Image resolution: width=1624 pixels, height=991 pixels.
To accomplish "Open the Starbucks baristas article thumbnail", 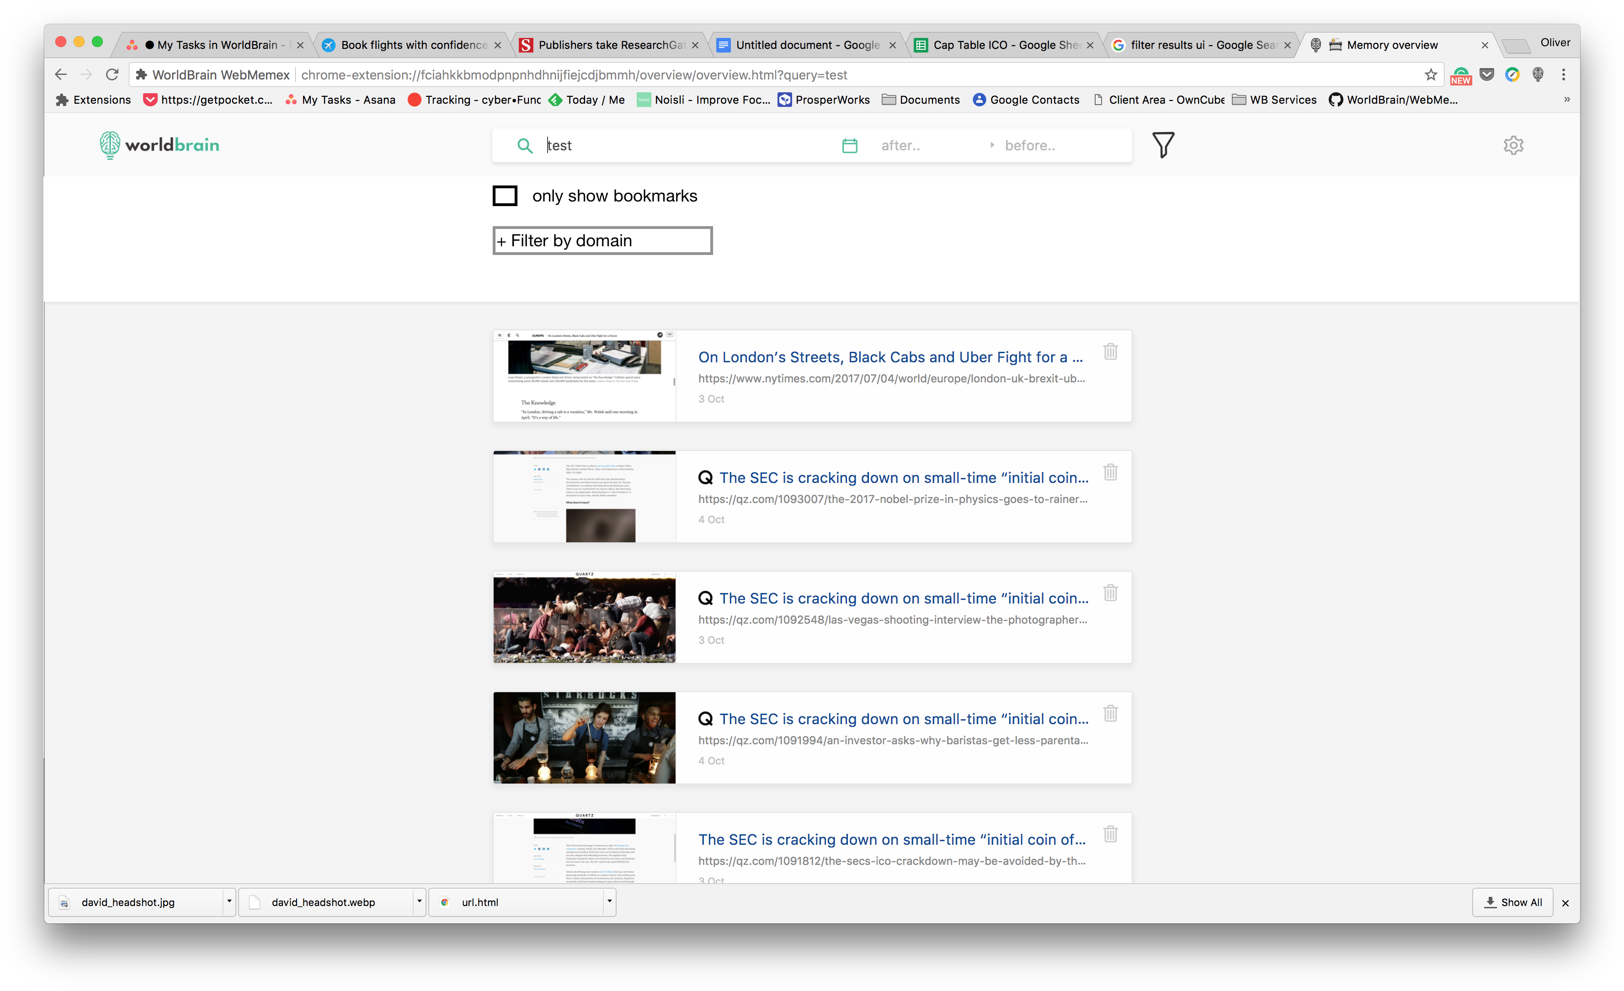I will tap(584, 737).
